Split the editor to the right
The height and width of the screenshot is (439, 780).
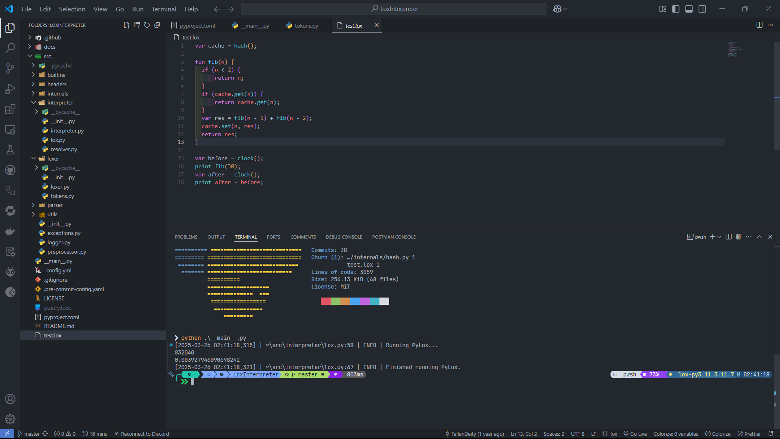click(759, 25)
